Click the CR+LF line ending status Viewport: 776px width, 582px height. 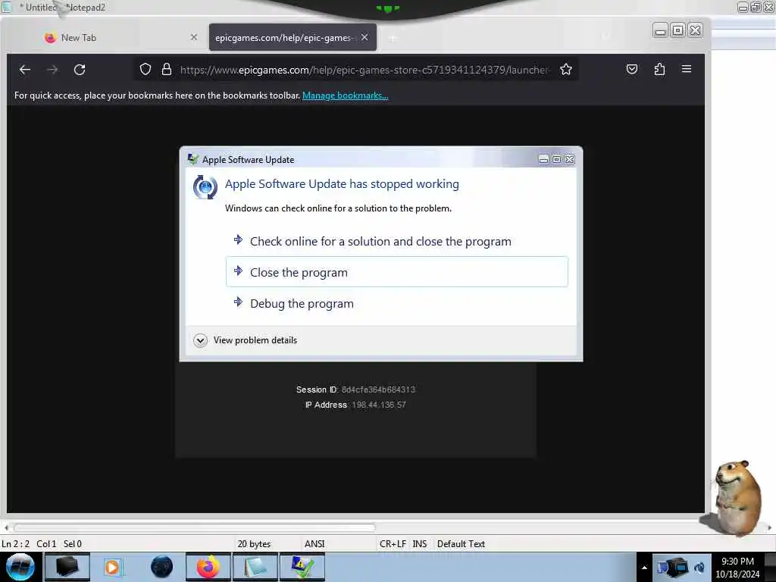pos(393,544)
